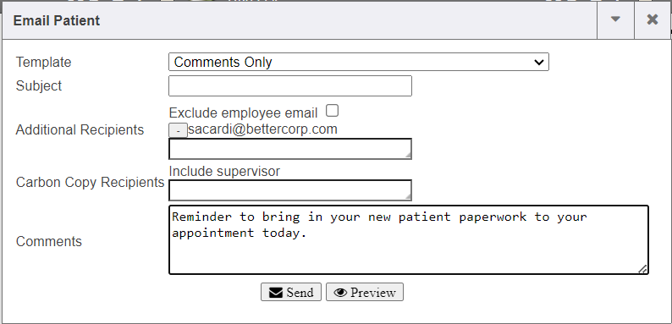Click inside the Comments reminder text area
672x324 pixels.
click(x=409, y=239)
